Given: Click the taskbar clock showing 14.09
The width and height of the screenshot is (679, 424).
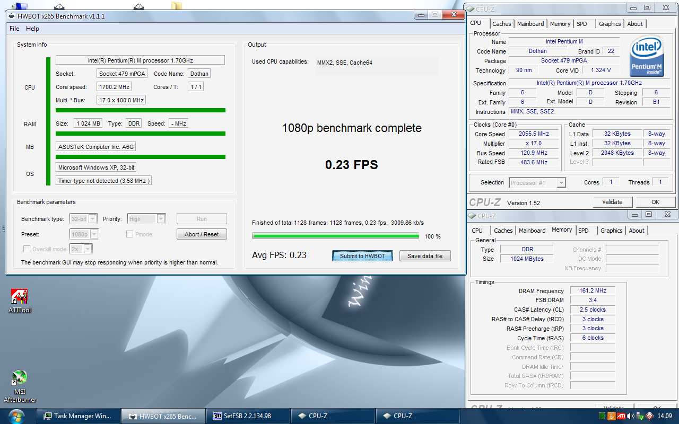Looking at the screenshot, I should [x=665, y=416].
